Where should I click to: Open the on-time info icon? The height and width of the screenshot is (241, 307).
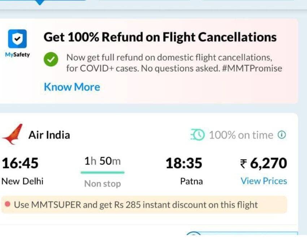[x=282, y=135]
